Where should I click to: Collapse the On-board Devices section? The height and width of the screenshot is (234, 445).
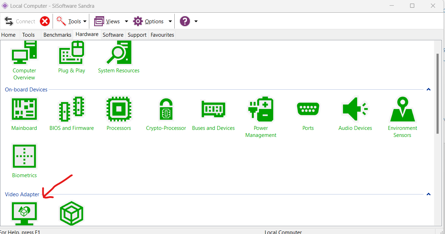coord(428,90)
